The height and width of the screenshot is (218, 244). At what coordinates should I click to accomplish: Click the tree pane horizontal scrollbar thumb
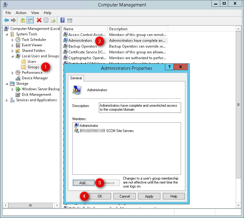30,205
